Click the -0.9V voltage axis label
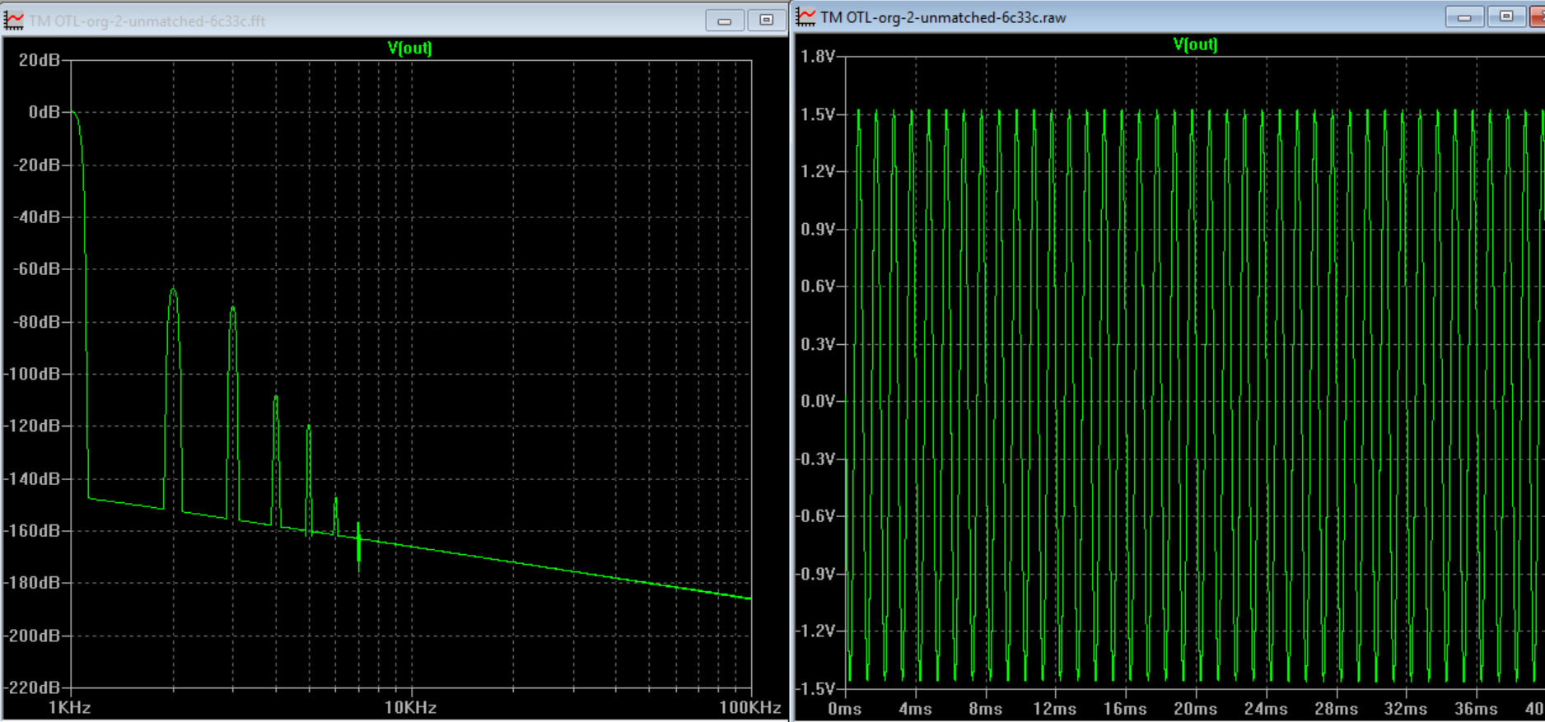 click(x=815, y=574)
